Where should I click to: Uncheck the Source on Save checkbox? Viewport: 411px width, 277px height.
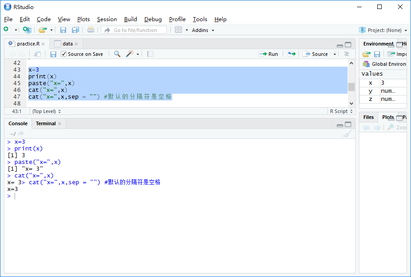click(x=63, y=54)
